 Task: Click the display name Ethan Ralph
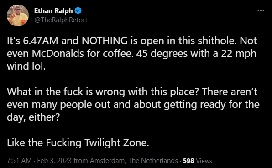coord(53,11)
